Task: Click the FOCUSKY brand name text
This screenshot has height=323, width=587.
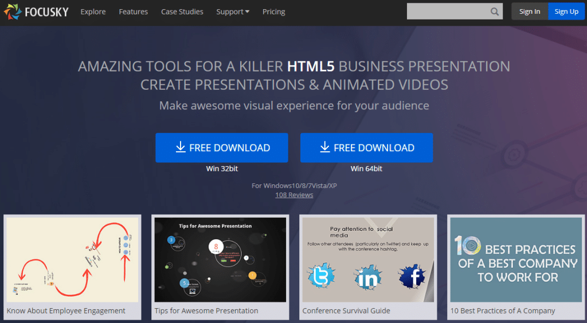Action: click(x=46, y=12)
